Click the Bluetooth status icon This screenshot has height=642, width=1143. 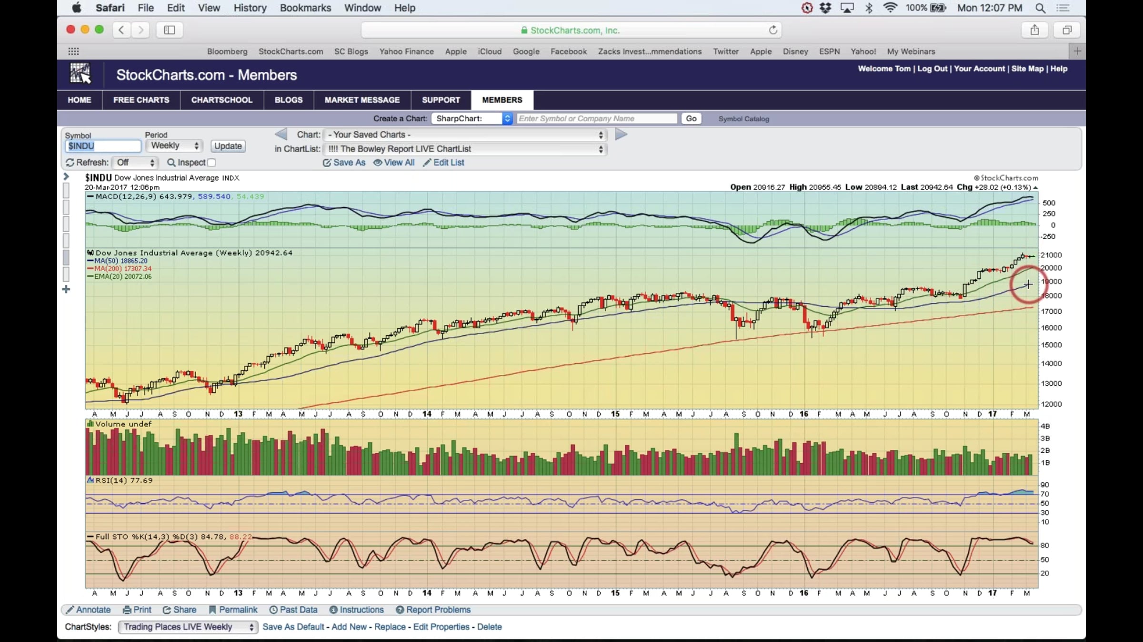[869, 8]
